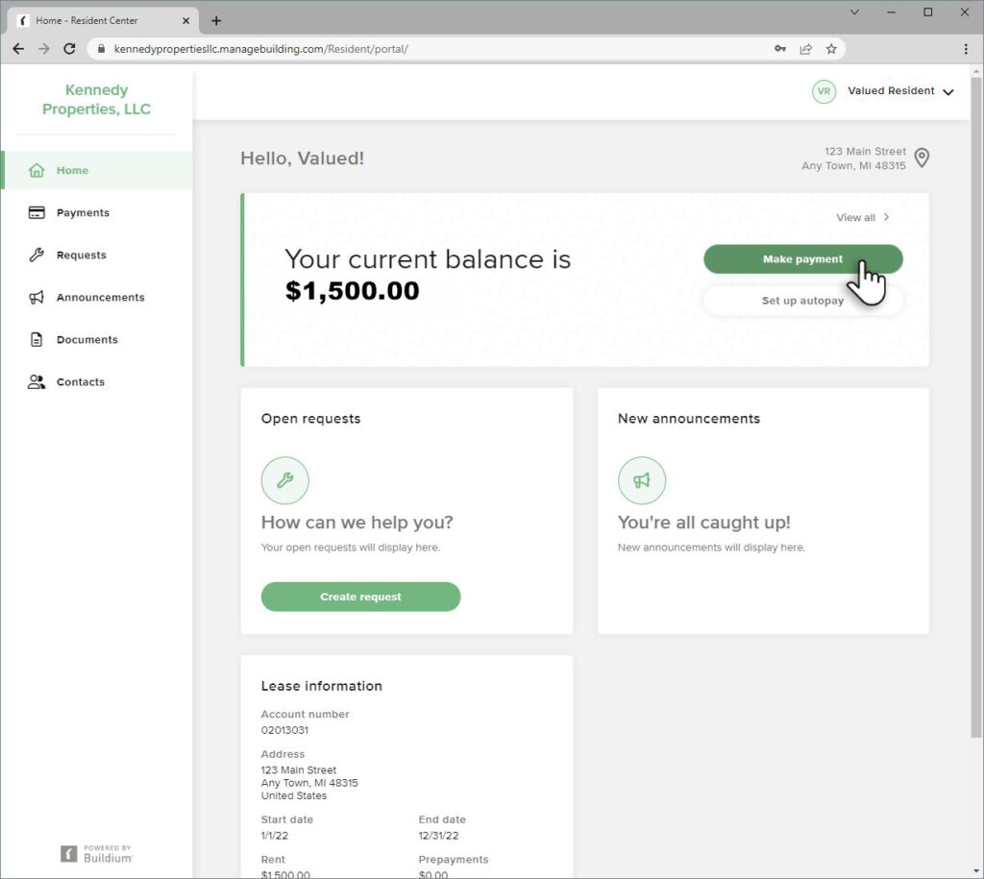The image size is (984, 879).
Task: Click the Documents file icon in sidebar
Action: click(x=37, y=340)
